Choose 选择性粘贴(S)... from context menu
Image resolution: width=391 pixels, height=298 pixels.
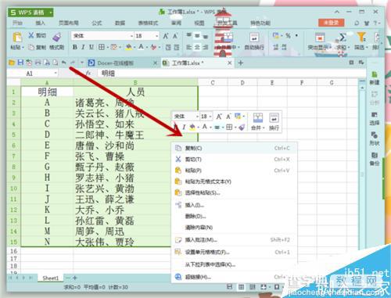point(234,193)
